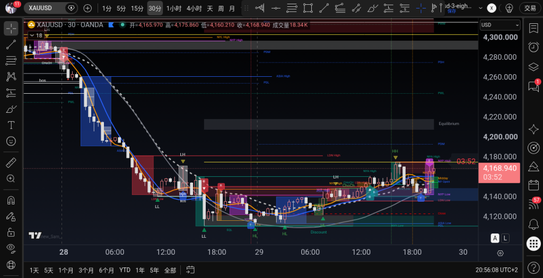543x278 pixels.
Task: Open the go to date calendar icon
Action: (x=190, y=270)
